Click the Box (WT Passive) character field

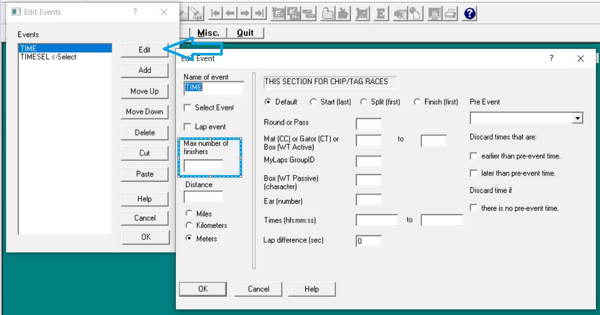(x=369, y=180)
